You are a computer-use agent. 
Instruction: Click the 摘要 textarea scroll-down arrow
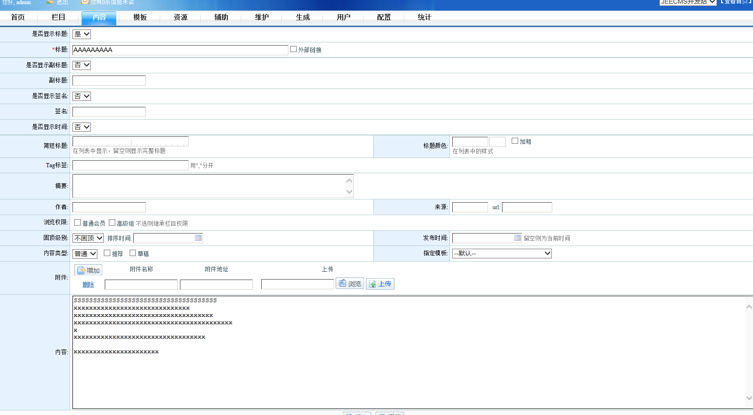[349, 192]
